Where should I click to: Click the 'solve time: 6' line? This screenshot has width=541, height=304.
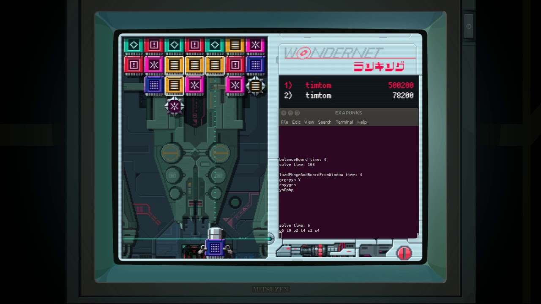[295, 225]
